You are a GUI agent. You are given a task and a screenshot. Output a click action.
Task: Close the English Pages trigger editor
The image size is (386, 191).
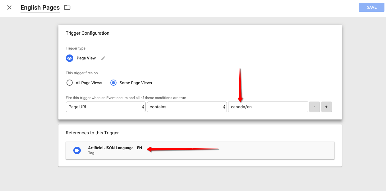pos(9,7)
